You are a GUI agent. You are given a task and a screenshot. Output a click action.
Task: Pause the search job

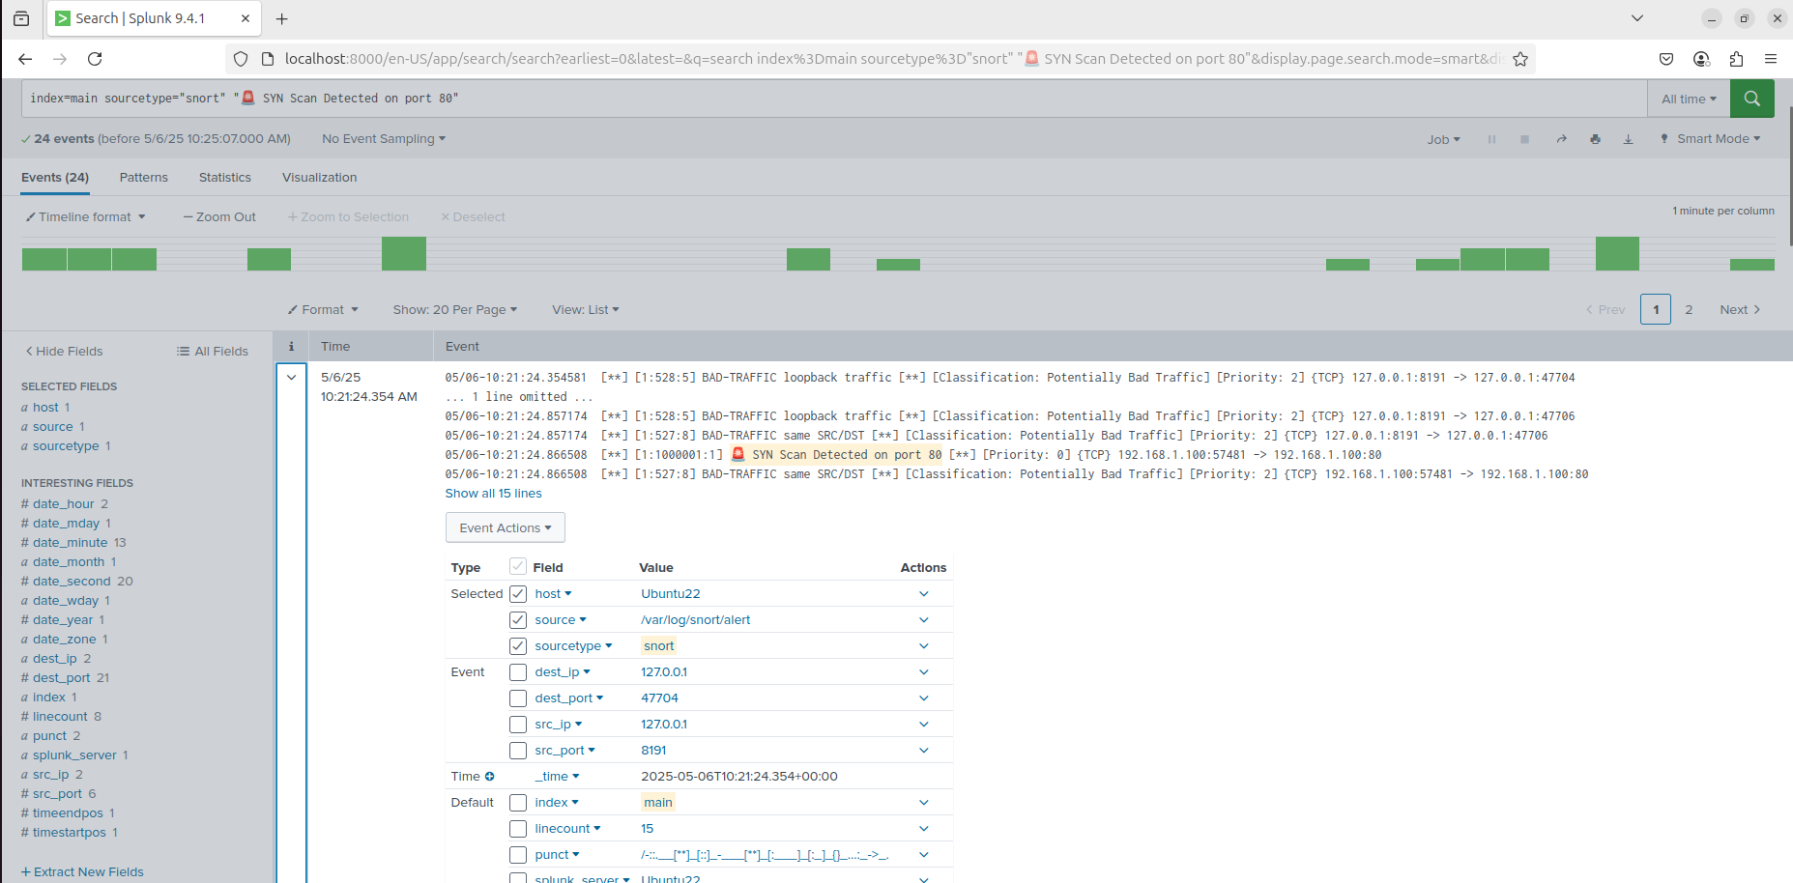coord(1491,139)
